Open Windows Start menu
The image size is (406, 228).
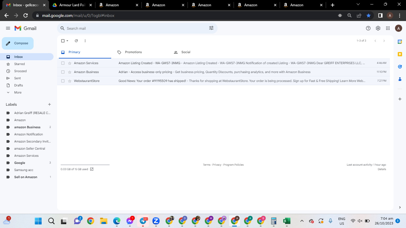[38, 221]
